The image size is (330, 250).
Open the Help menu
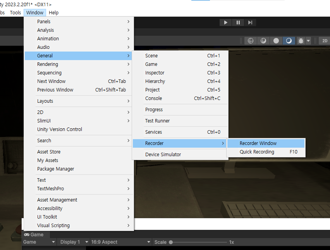53,13
